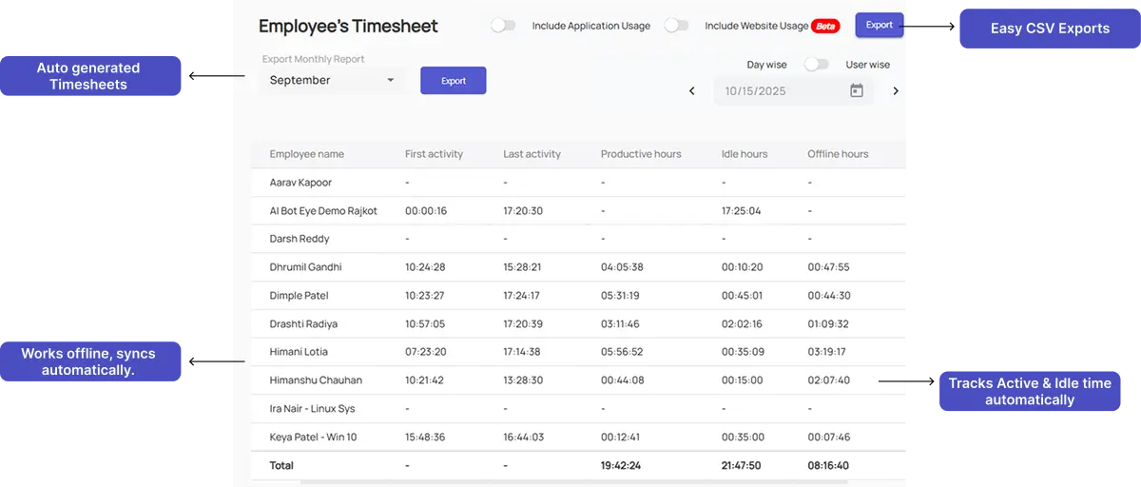Go to previous day arrow
The image size is (1141, 487).
(692, 91)
